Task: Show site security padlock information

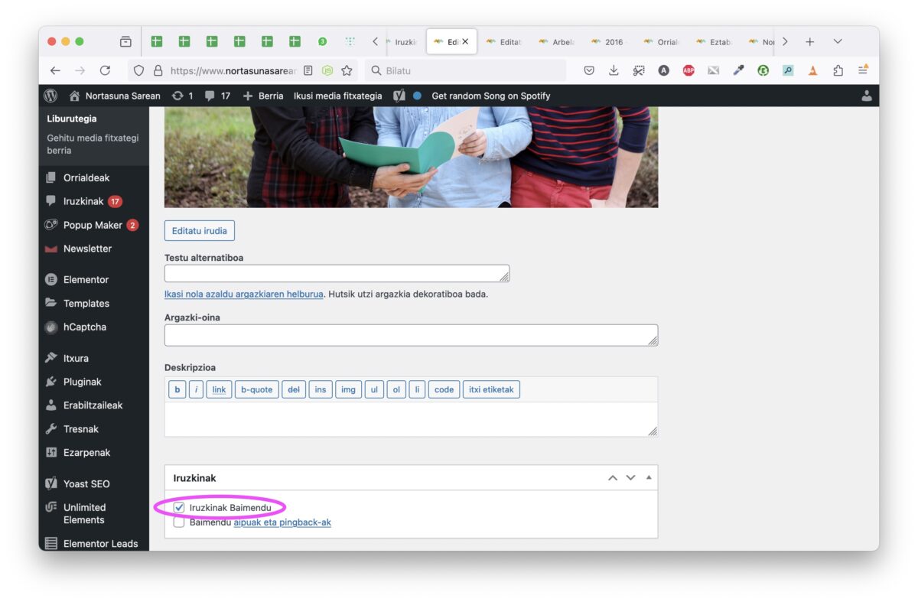Action: [158, 70]
